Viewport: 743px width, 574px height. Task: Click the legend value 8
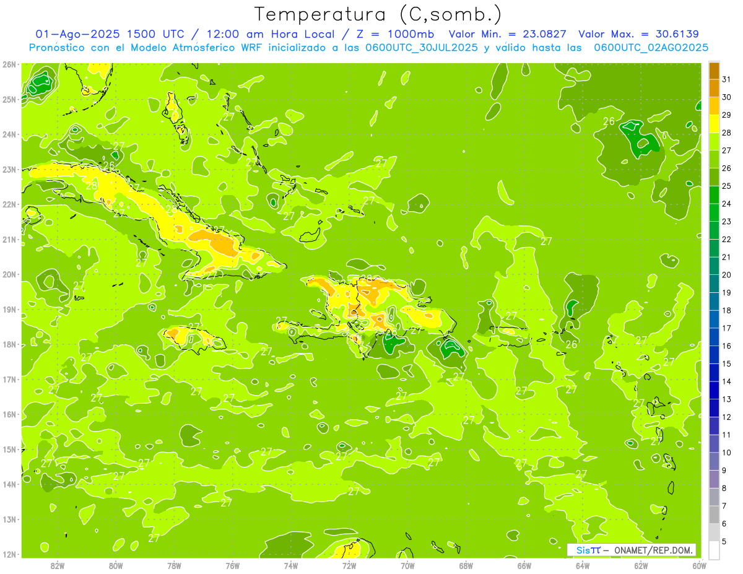pos(724,488)
